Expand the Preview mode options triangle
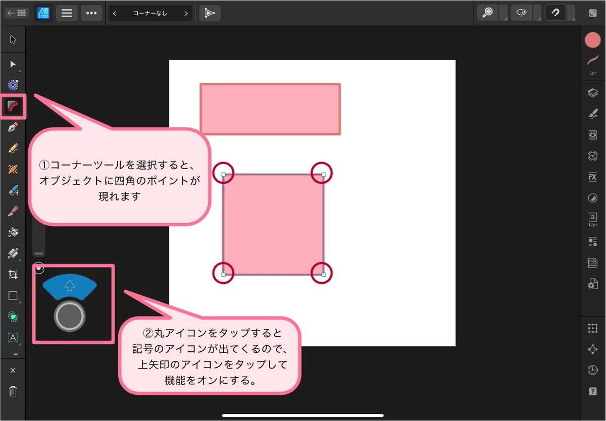 (x=537, y=14)
